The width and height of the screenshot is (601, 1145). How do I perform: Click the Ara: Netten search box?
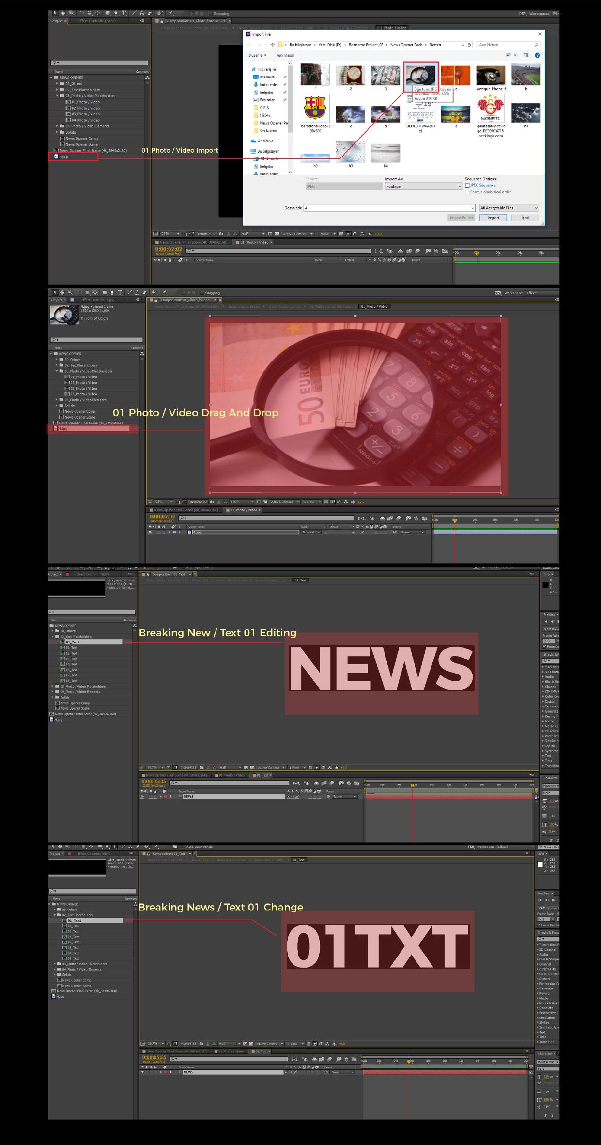[509, 45]
